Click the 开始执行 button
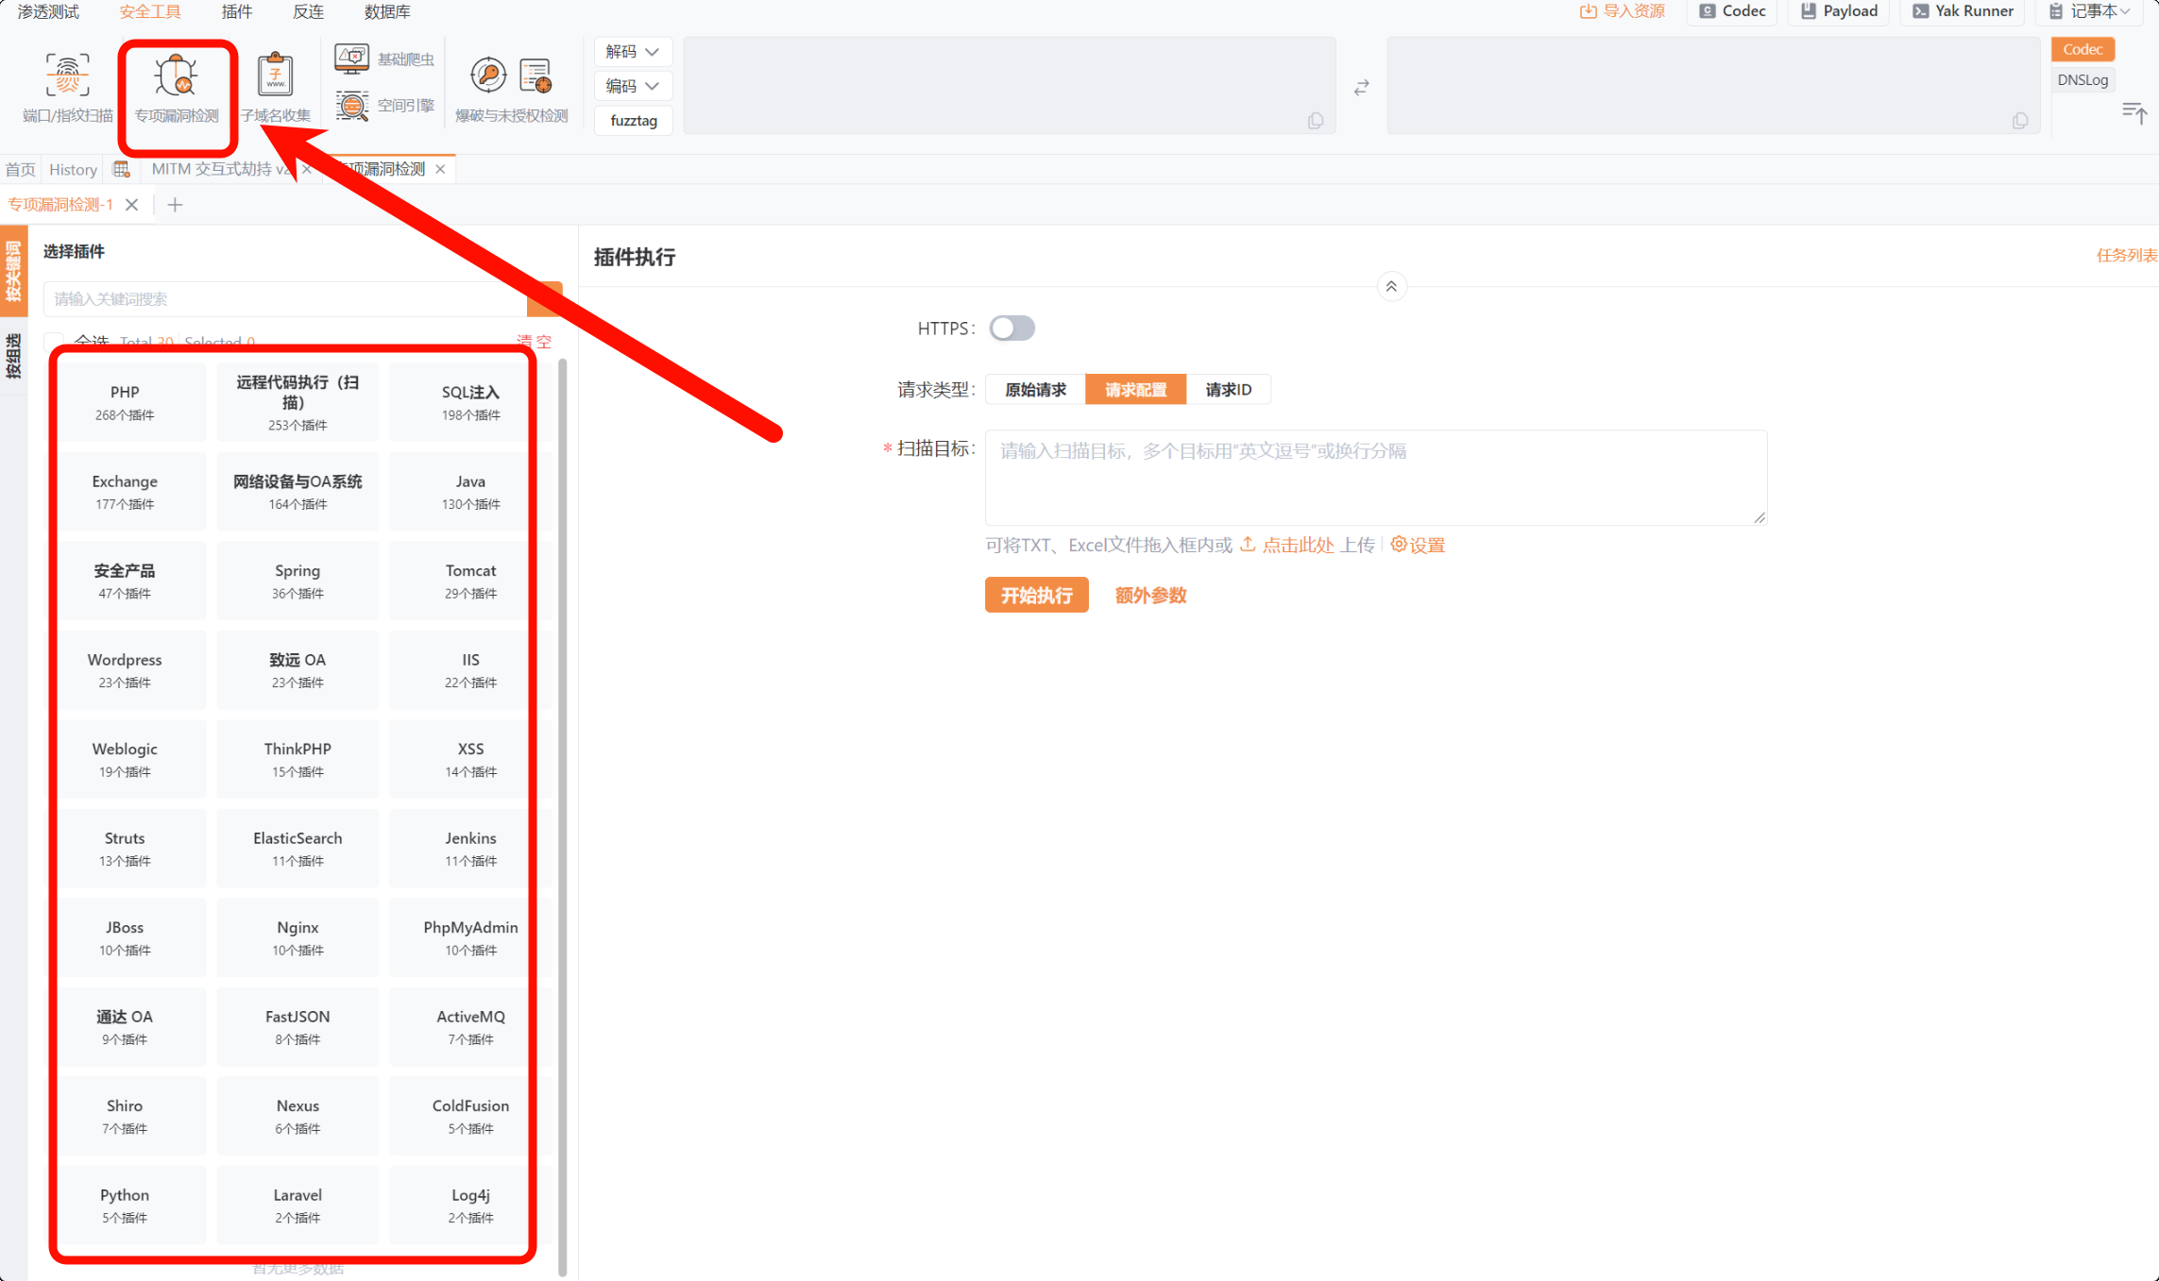 (x=1036, y=596)
